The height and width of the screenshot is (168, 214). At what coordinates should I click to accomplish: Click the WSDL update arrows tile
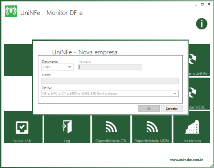pos(199,94)
